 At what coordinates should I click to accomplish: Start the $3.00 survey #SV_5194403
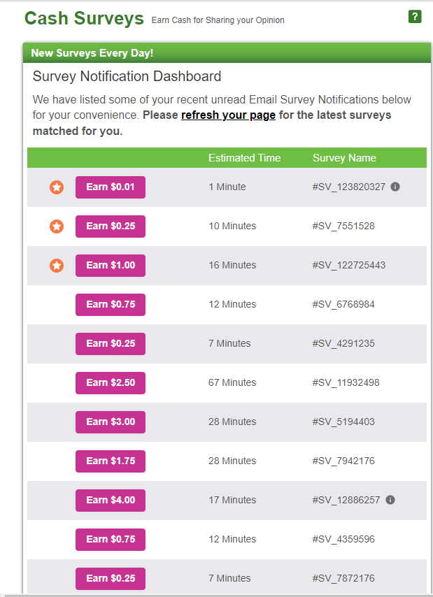pos(110,422)
